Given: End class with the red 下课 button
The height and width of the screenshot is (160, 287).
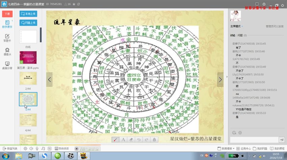Looking at the screenshot, I should [7, 14].
